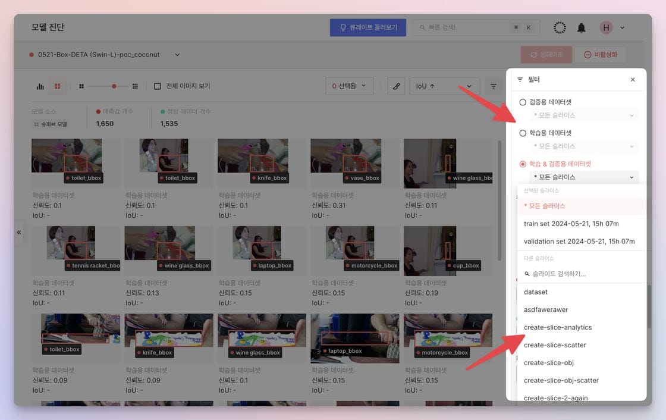Image resolution: width=666 pixels, height=420 pixels.
Task: Click the search magnifier icon in quick search
Action: tap(422, 27)
